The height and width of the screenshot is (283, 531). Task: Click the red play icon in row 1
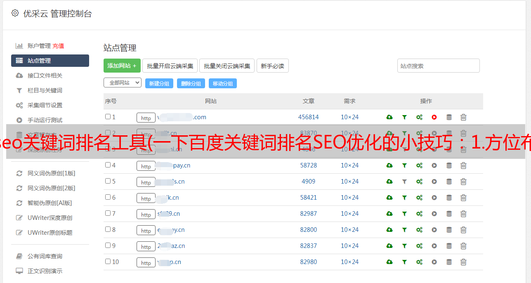[434, 117]
